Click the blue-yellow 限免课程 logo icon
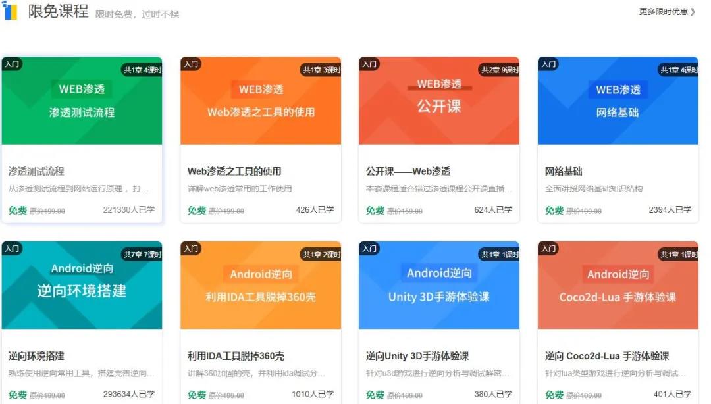Image resolution: width=711 pixels, height=404 pixels. tap(9, 11)
